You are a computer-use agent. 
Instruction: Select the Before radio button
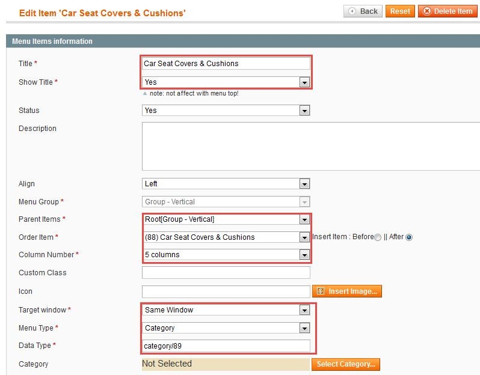pos(378,237)
